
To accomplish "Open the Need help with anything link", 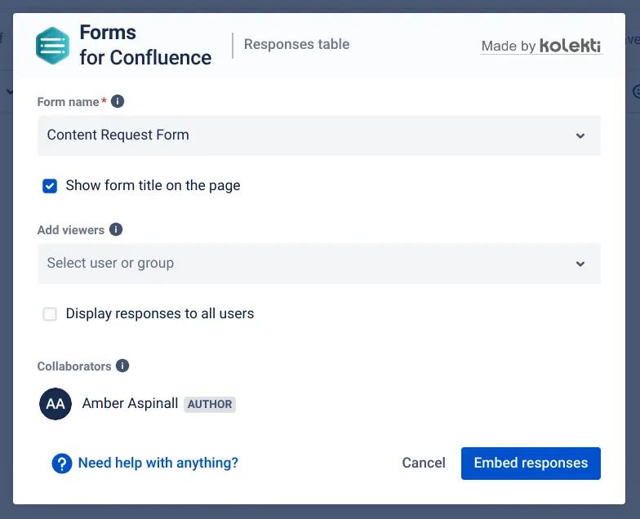I will (158, 464).
